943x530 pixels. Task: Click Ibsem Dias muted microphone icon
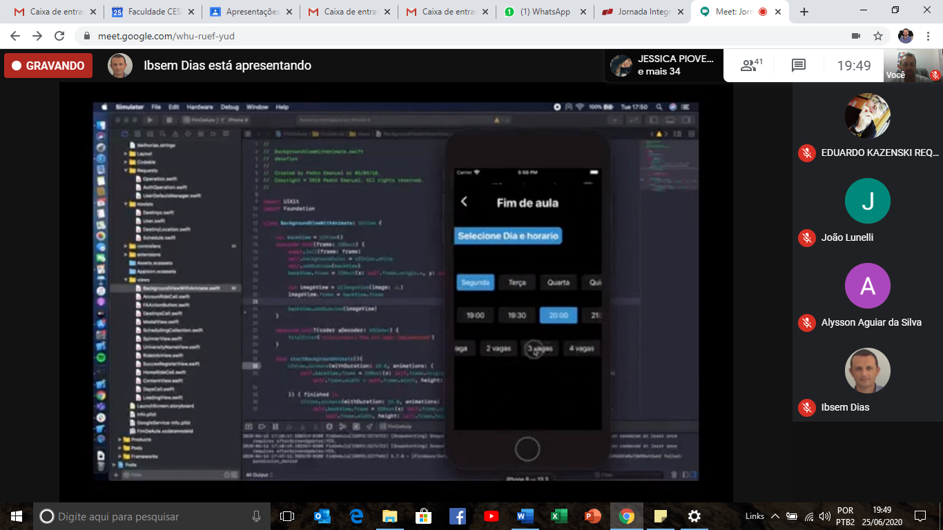806,407
